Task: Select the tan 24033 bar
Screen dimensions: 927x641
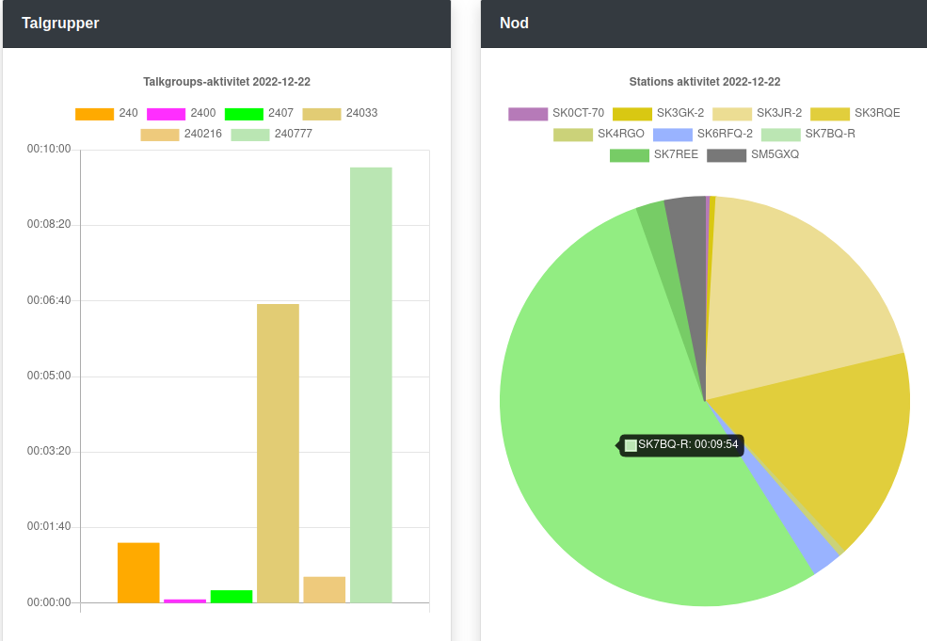Action: [278, 452]
